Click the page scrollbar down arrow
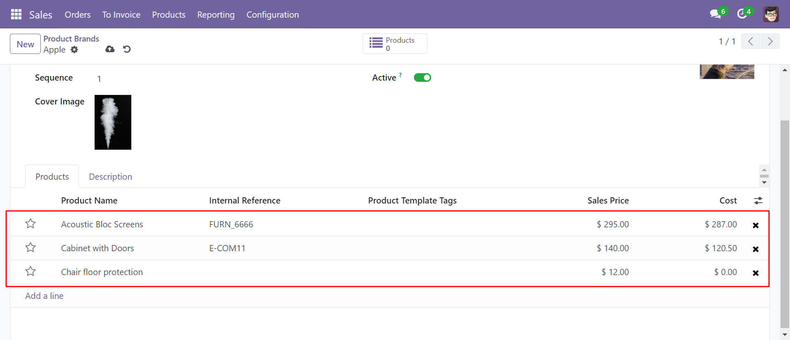The image size is (790, 340). [785, 335]
